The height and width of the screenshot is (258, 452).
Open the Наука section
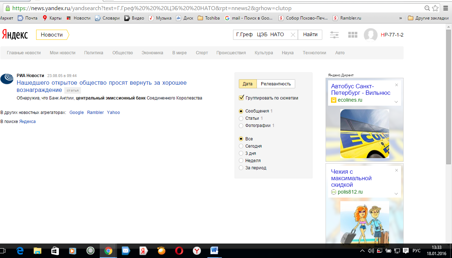pos(288,53)
